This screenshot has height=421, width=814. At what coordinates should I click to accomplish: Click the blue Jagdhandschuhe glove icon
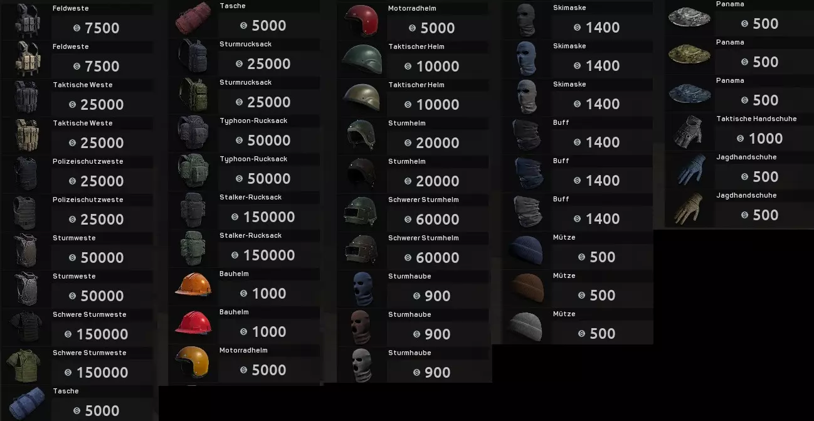click(688, 169)
